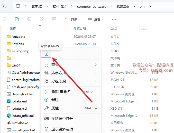Select the lcdata_utf8.xml file name
174x133 pixels.
(23, 116)
